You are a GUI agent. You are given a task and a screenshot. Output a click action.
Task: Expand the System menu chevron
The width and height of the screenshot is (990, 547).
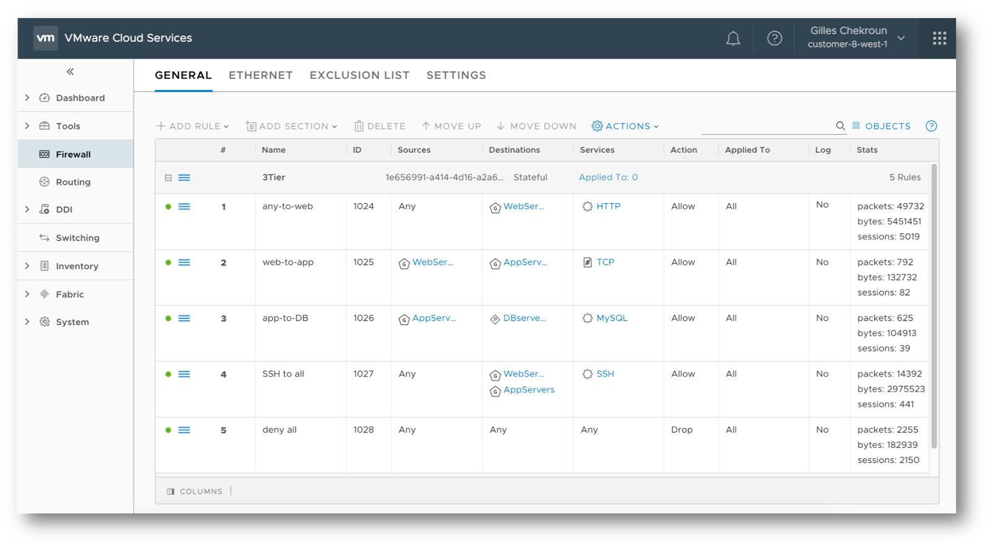(x=27, y=322)
